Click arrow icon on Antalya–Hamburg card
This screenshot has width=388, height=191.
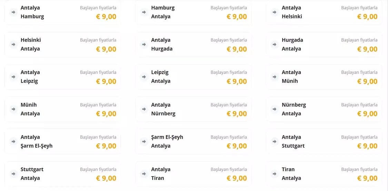pos(13,12)
